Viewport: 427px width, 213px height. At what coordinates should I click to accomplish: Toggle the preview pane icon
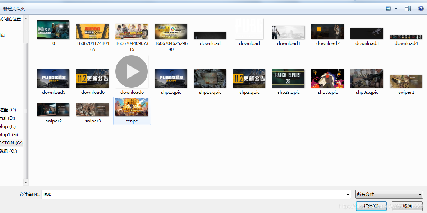point(408,9)
